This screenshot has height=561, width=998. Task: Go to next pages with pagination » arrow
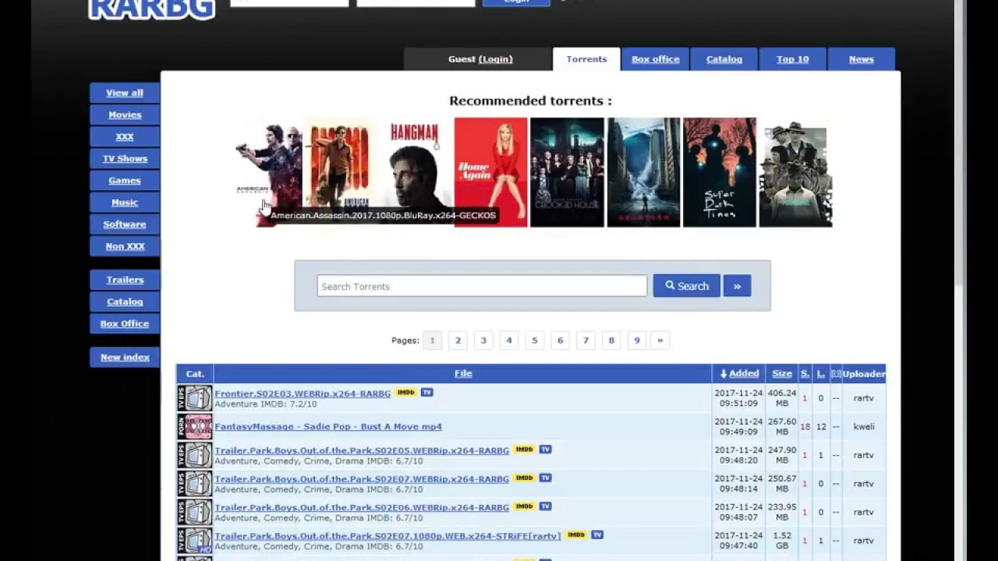tap(660, 340)
